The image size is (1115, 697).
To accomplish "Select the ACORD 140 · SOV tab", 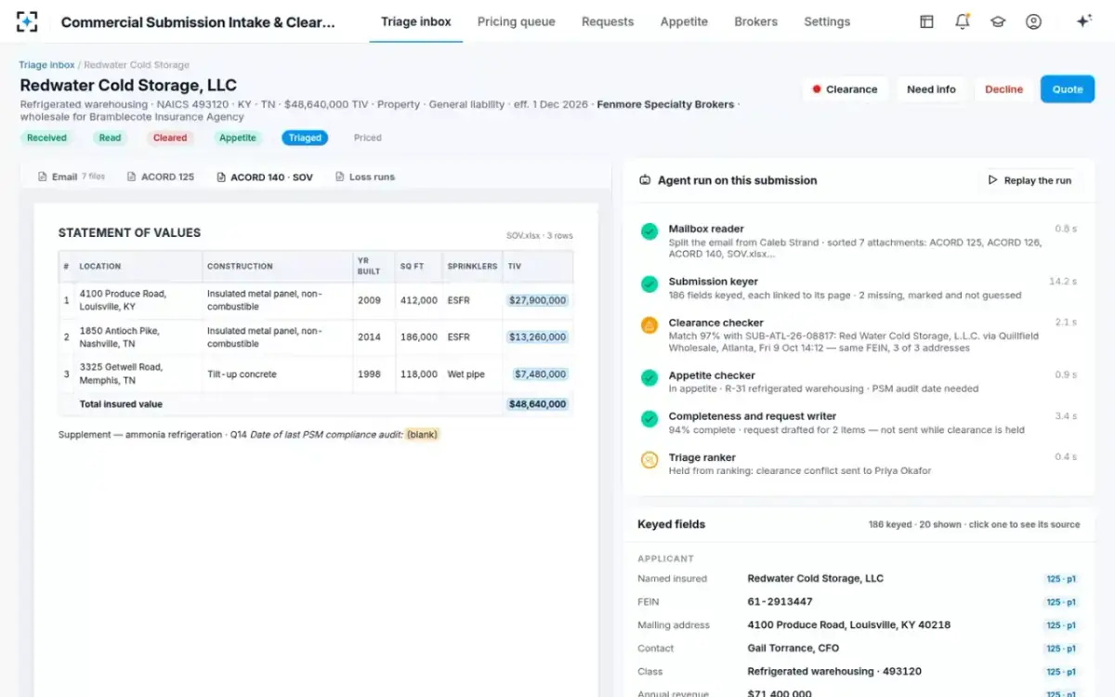I will (264, 177).
